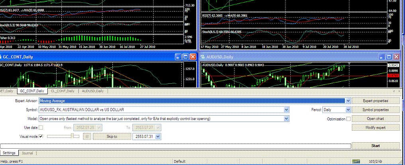Screen dimensions: 405x165
Task: Click the Skip to button
Action: [x=112, y=136]
